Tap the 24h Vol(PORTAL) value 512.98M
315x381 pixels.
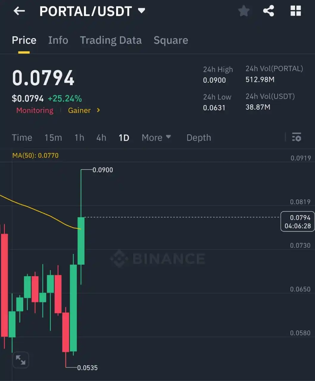[x=260, y=79]
